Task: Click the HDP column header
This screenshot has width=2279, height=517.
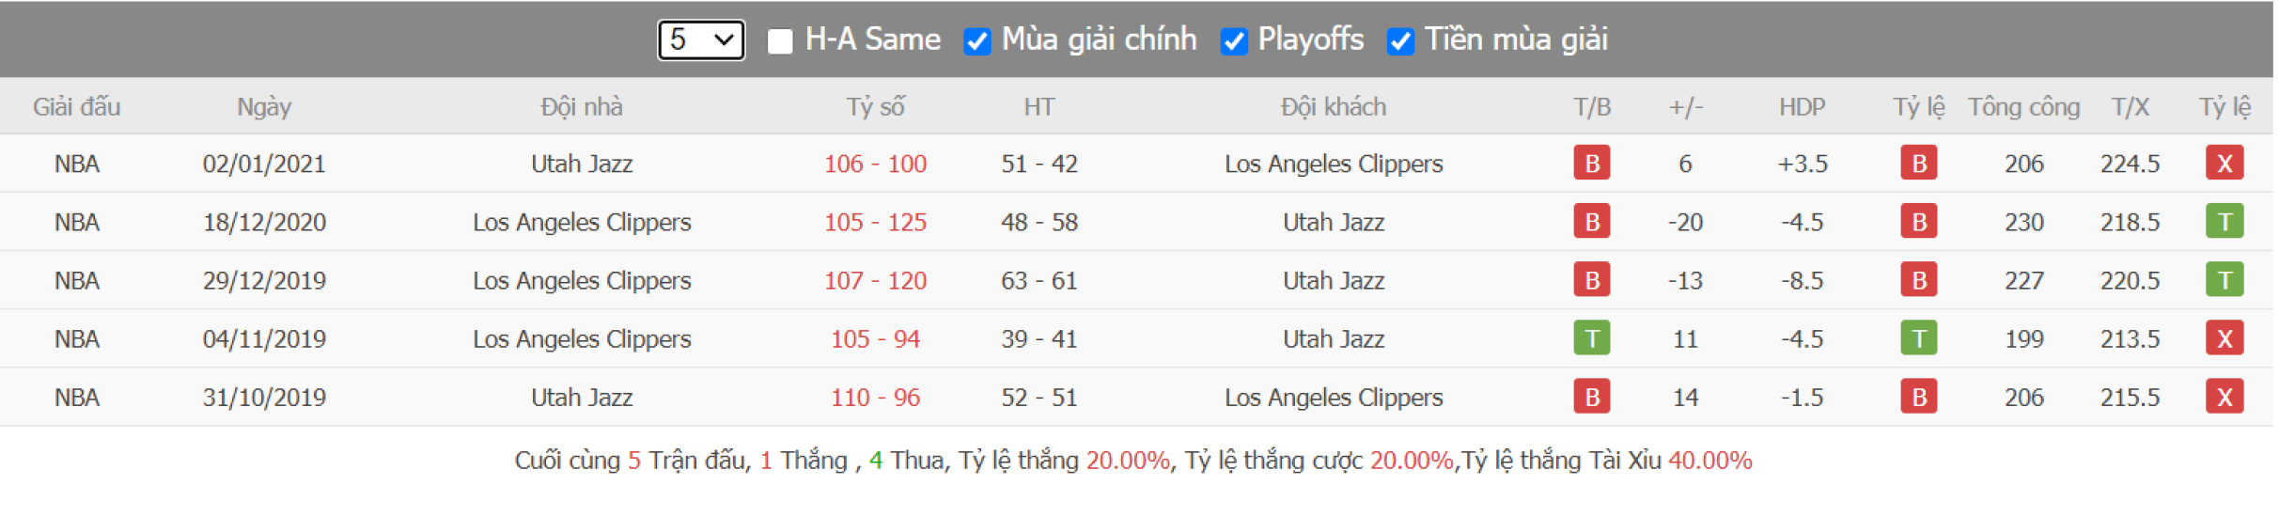Action: [x=1802, y=107]
